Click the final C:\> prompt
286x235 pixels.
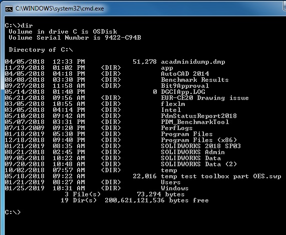[x=13, y=212]
